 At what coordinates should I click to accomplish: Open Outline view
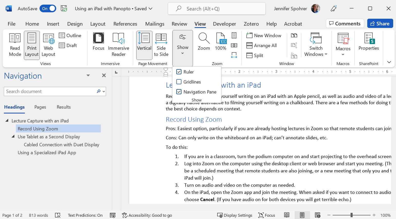(70, 35)
